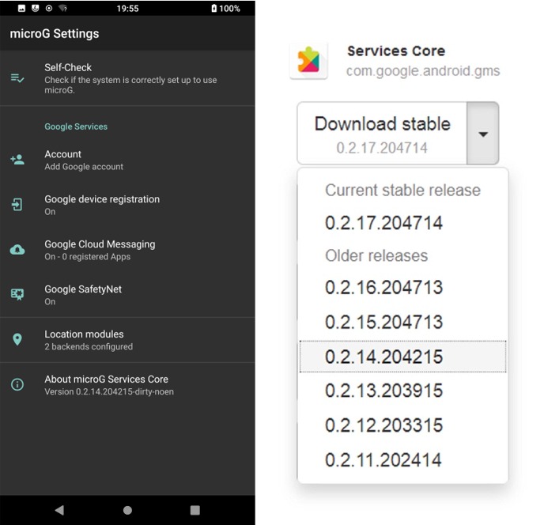Open Google device registration setting
The width and height of the screenshot is (544, 525).
[x=127, y=205]
